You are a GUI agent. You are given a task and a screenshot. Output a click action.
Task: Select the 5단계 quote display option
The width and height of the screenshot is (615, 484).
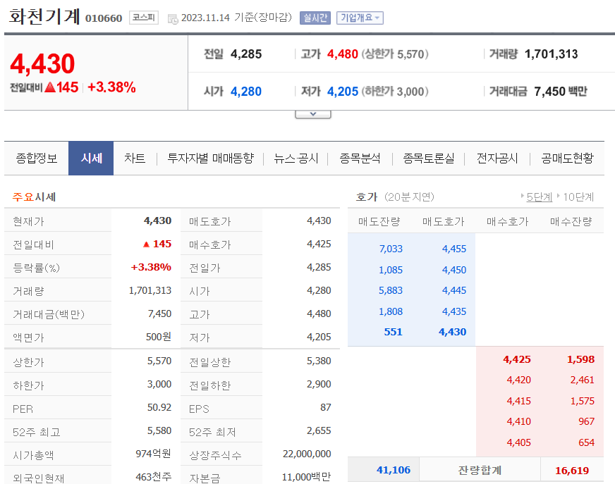[539, 197]
